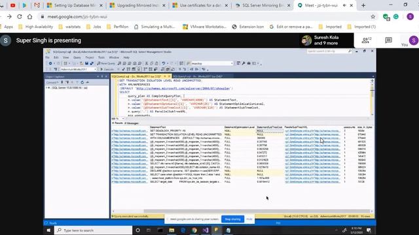This screenshot has height=235, width=419.
Task: Open the SSMS Edit menu
Action: pyautogui.click(x=56, y=57)
